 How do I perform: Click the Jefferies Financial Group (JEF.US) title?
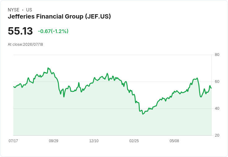(59, 17)
